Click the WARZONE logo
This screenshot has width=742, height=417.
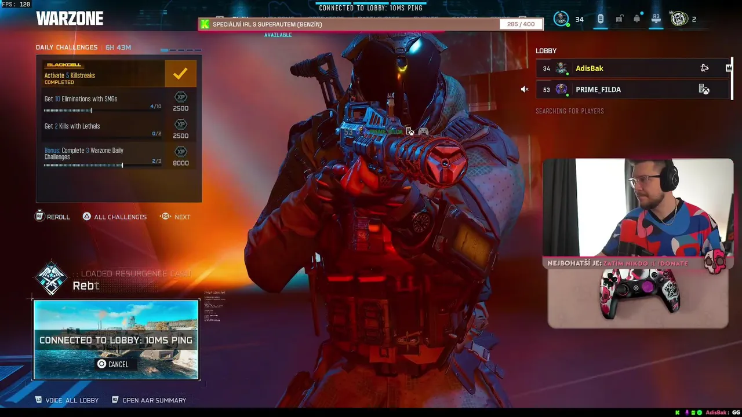tap(70, 19)
